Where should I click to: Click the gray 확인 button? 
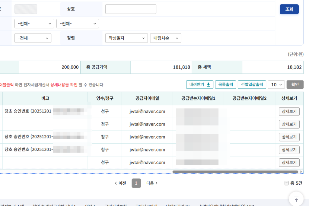[x=295, y=85]
